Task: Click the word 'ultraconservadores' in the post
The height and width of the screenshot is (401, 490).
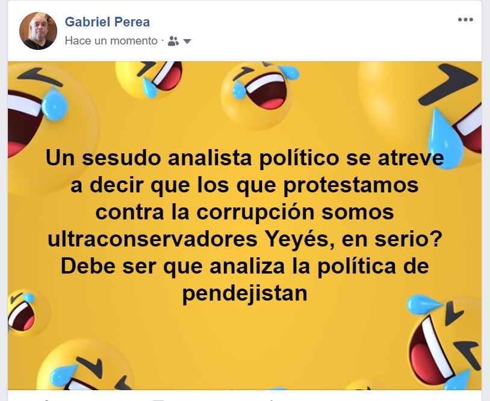Action: [x=152, y=239]
